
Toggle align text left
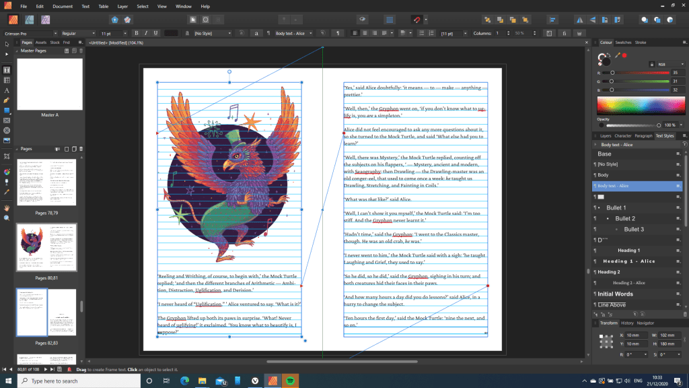pos(355,34)
